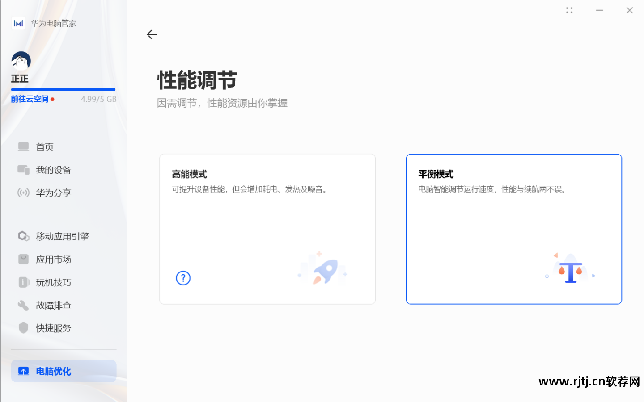Viewport: 644px width, 402px height.
Task: Click the grid icon in the title bar
Action: click(x=569, y=10)
